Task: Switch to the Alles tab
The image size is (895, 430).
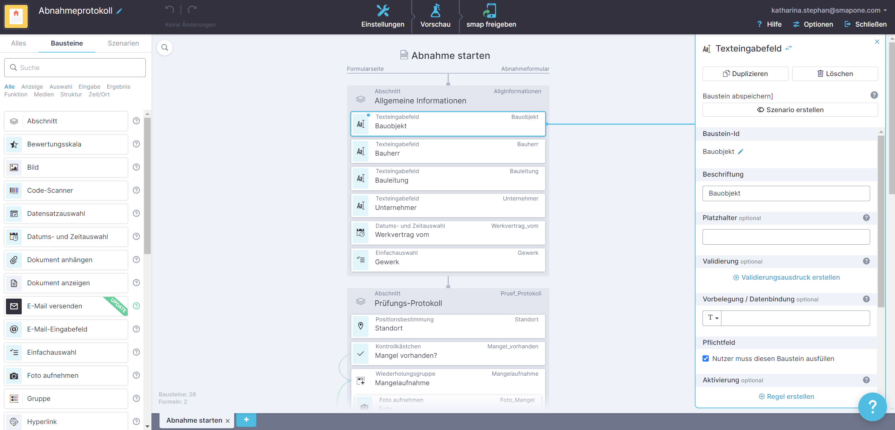Action: (x=18, y=43)
